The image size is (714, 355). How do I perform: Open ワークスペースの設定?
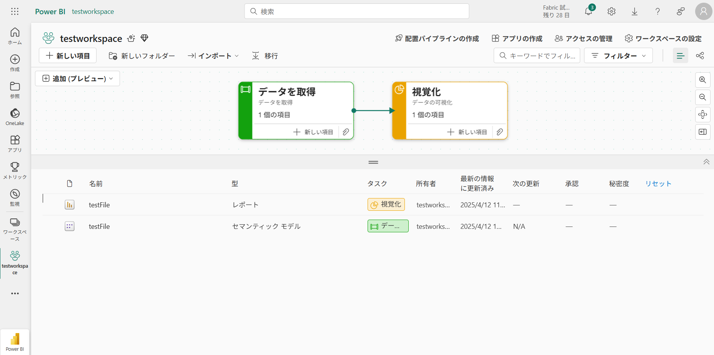663,38
